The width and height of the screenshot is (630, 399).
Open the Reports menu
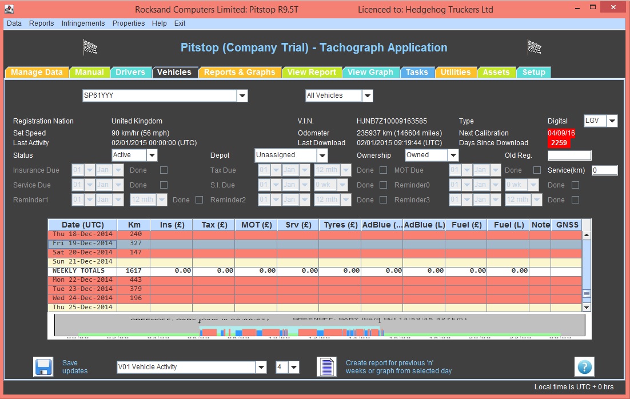pyautogui.click(x=41, y=23)
